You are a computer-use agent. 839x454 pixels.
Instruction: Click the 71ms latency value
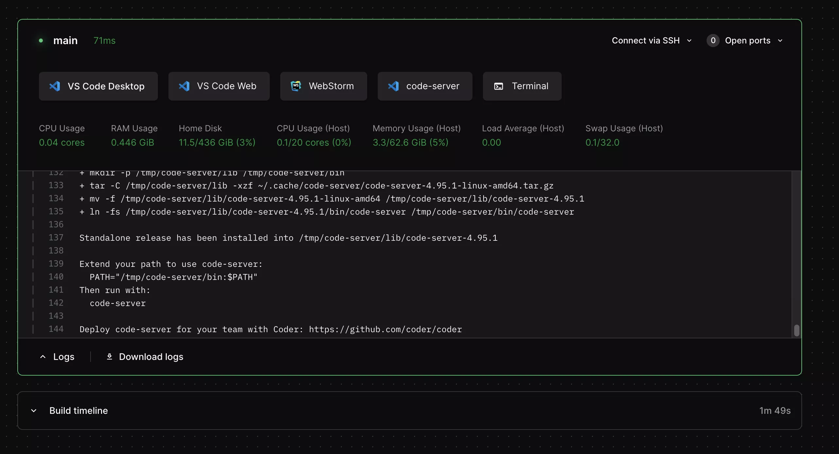point(105,41)
